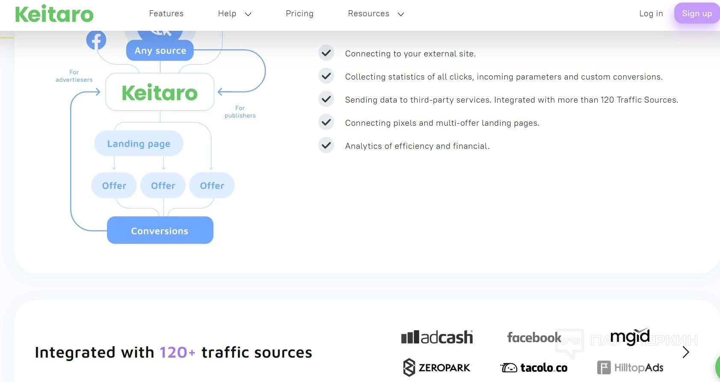This screenshot has height=382, width=720.
Task: Click the text 'Connecting to your external site.'
Action: 410,54
